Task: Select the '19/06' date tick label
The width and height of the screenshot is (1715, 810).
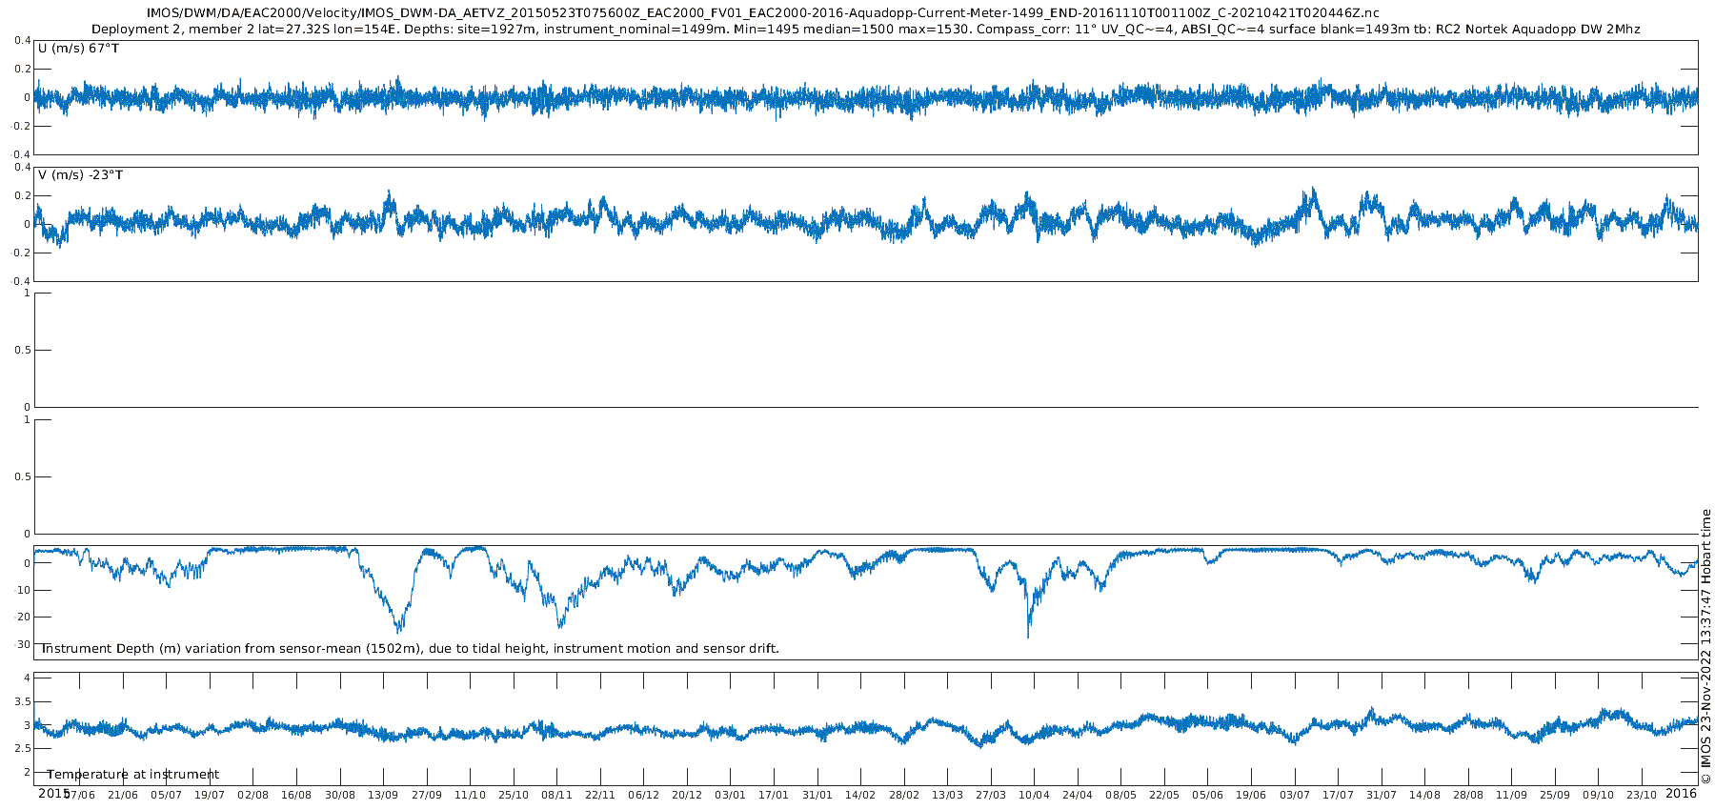Action: (1251, 795)
